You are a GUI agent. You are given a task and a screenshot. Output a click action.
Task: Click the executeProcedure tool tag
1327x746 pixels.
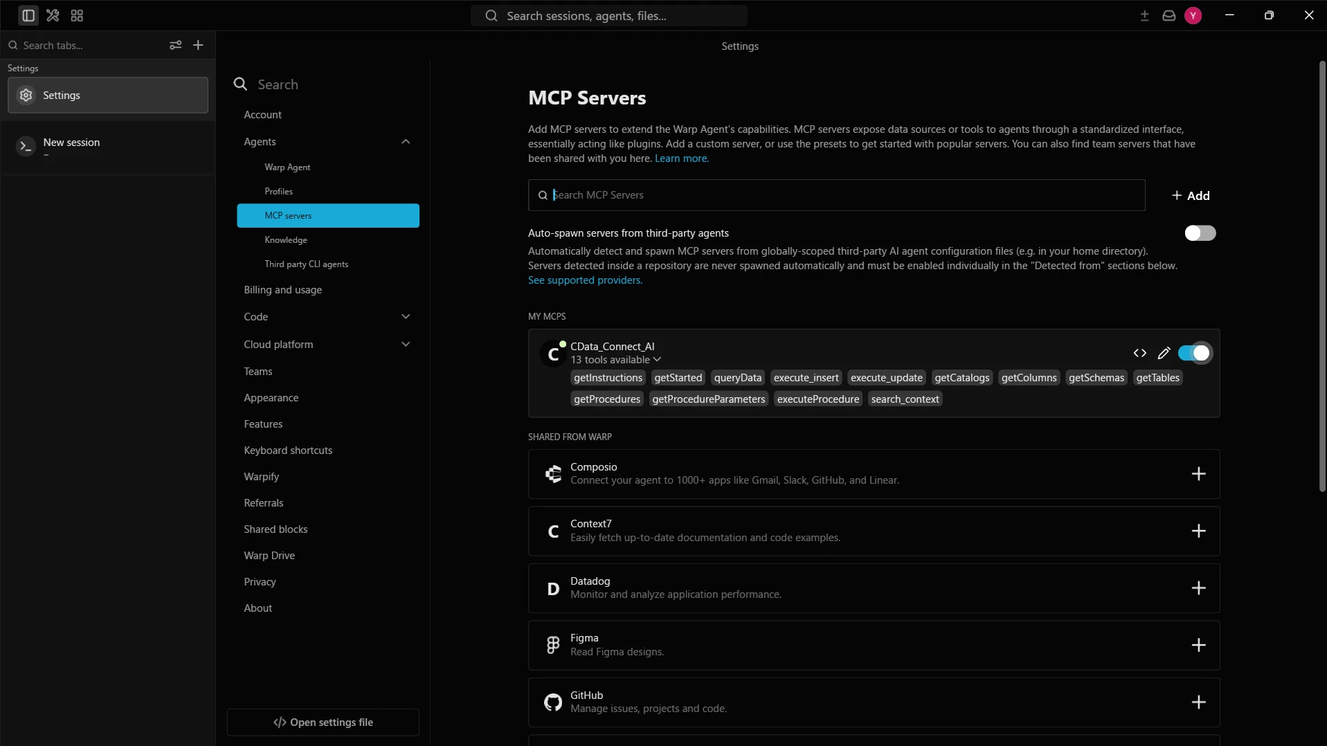click(x=818, y=399)
